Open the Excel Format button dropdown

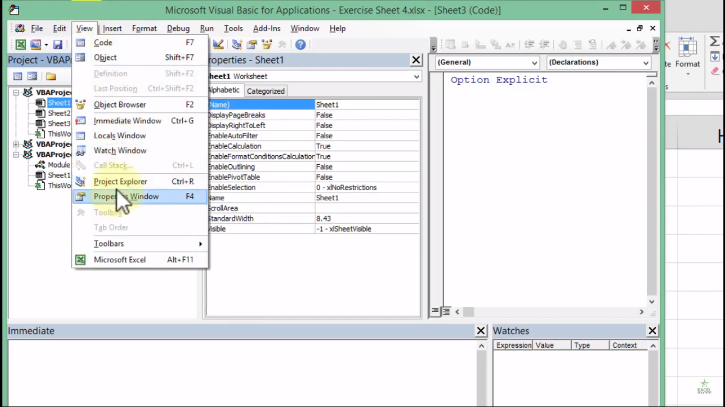coord(687,74)
